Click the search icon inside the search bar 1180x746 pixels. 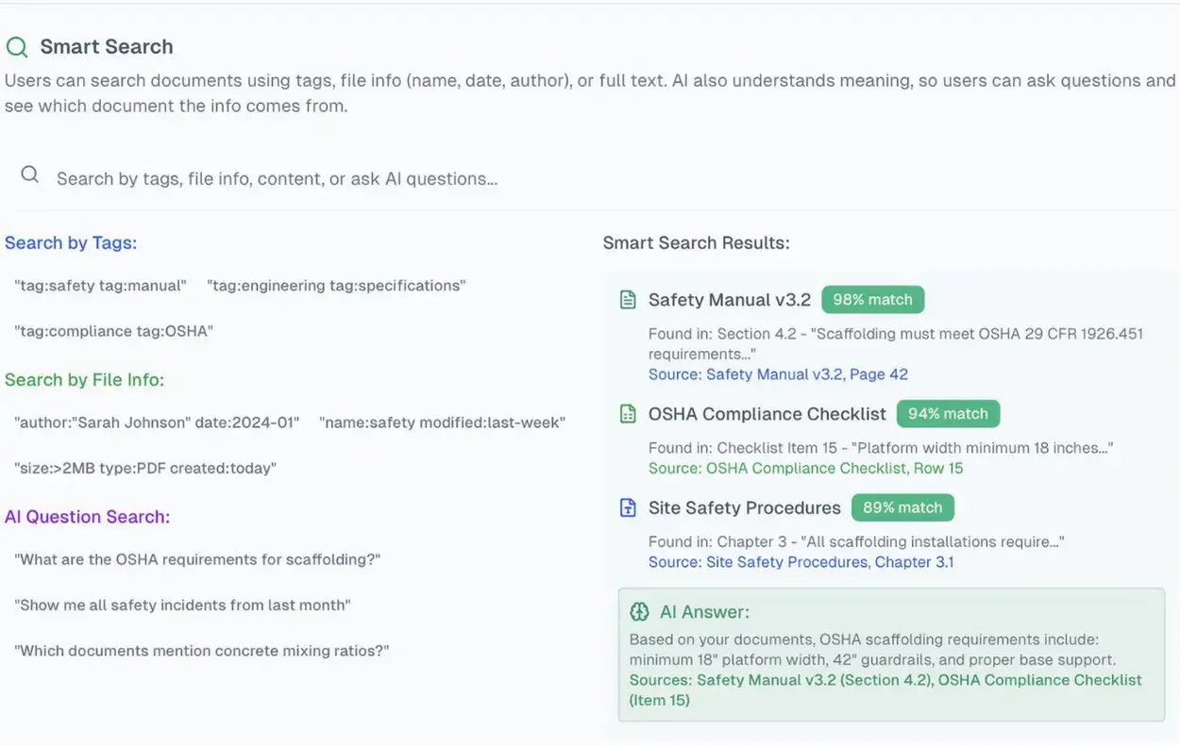click(x=30, y=174)
